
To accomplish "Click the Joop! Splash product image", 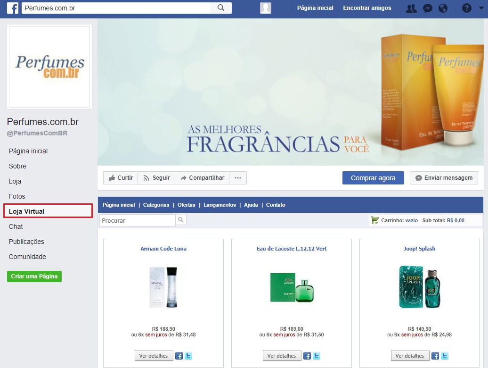I will point(420,287).
